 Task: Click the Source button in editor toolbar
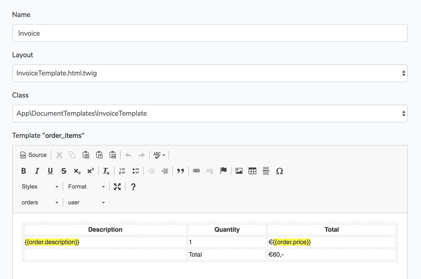pos(33,155)
